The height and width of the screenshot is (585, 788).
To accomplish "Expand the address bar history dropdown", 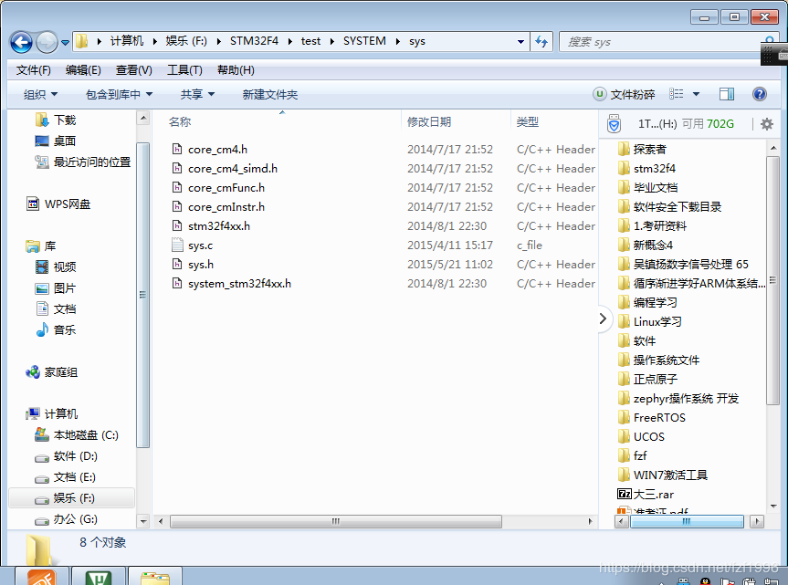I will click(x=520, y=42).
